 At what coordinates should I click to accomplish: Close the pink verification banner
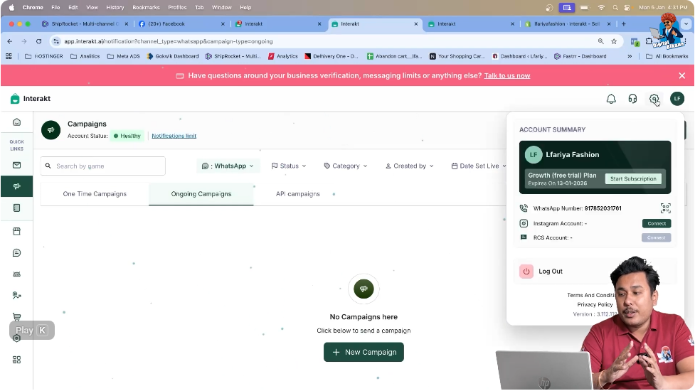[x=682, y=76]
